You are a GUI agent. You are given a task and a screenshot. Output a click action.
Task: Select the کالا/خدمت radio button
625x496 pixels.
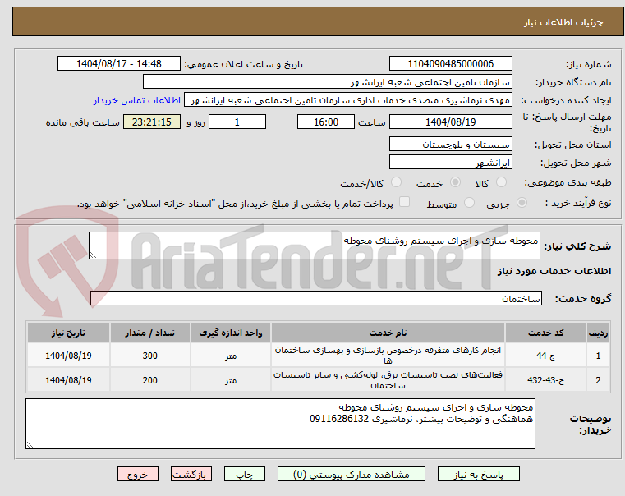[x=396, y=182]
